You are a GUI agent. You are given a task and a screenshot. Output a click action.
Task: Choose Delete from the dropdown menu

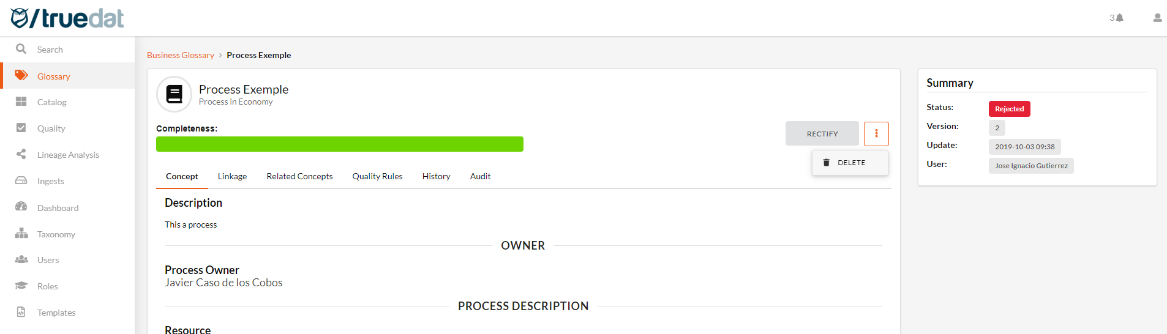click(850, 163)
